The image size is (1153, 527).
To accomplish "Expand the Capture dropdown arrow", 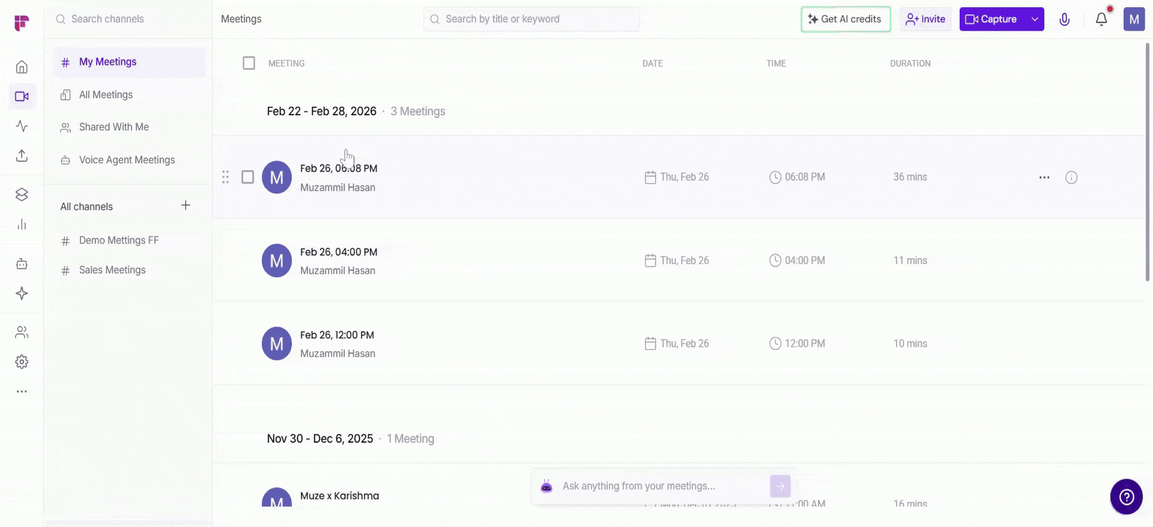I will coord(1035,19).
